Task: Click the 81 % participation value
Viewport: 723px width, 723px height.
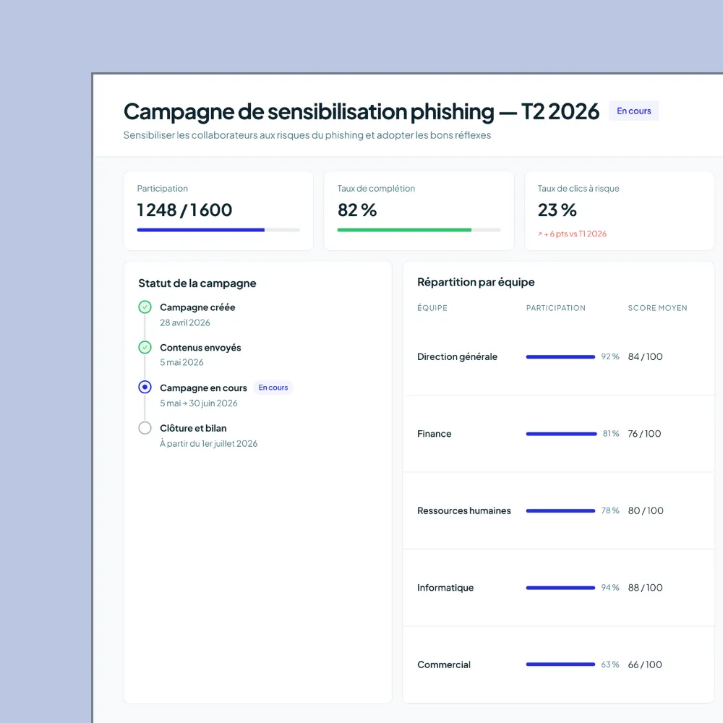Action: (611, 434)
